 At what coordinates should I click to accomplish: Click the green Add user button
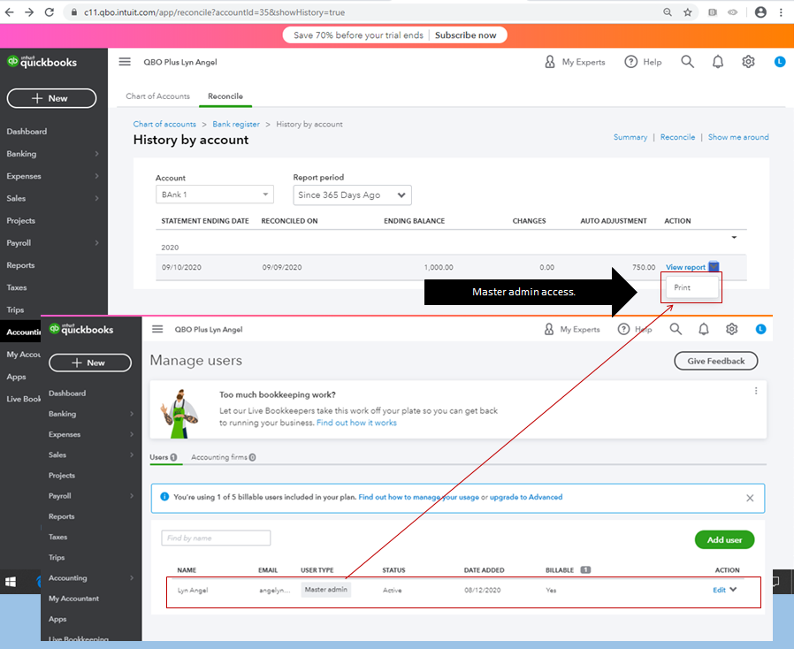[724, 539]
